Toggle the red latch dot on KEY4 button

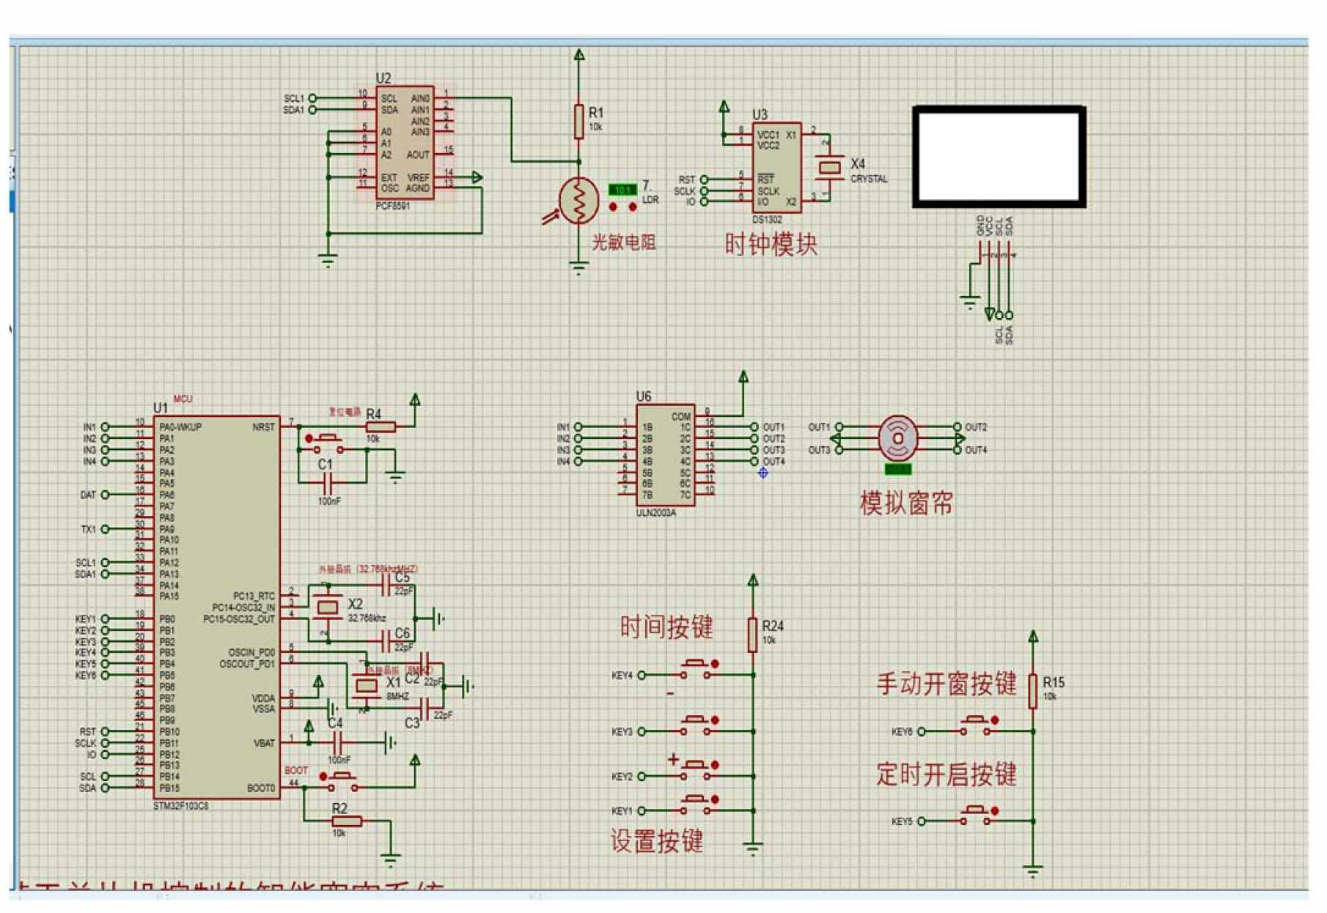click(x=715, y=664)
